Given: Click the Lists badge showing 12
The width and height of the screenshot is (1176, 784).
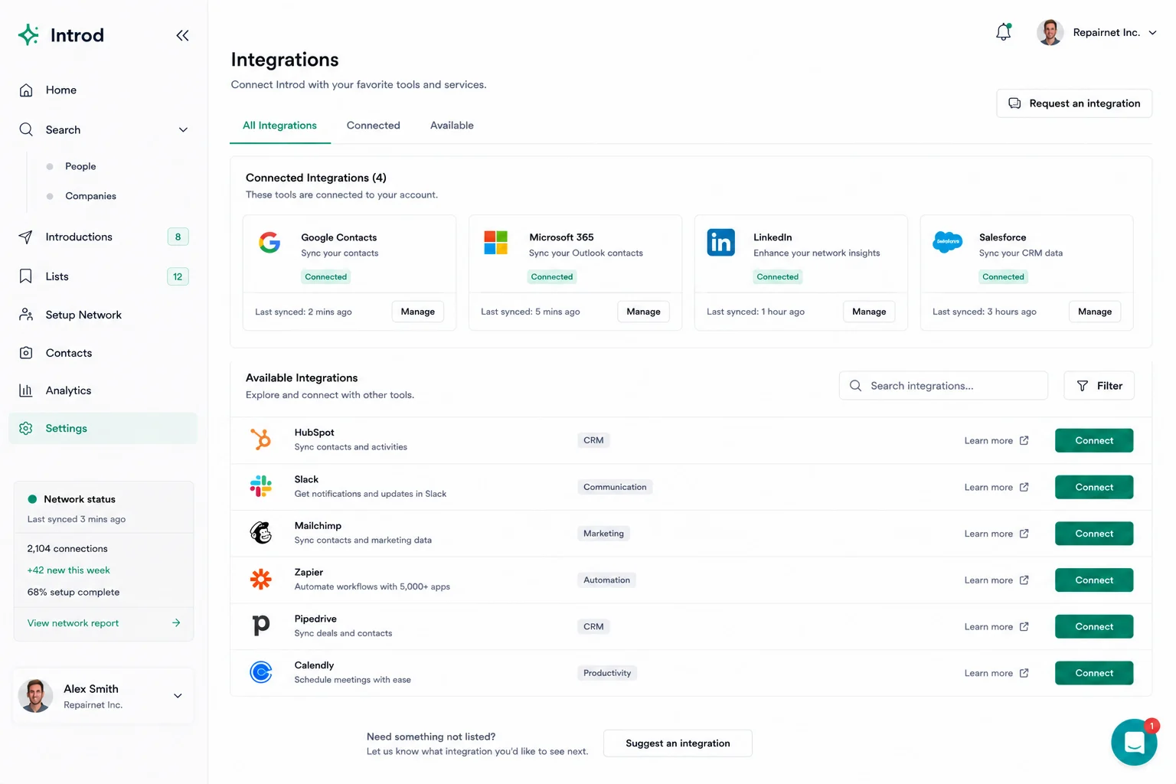Looking at the screenshot, I should 178,276.
